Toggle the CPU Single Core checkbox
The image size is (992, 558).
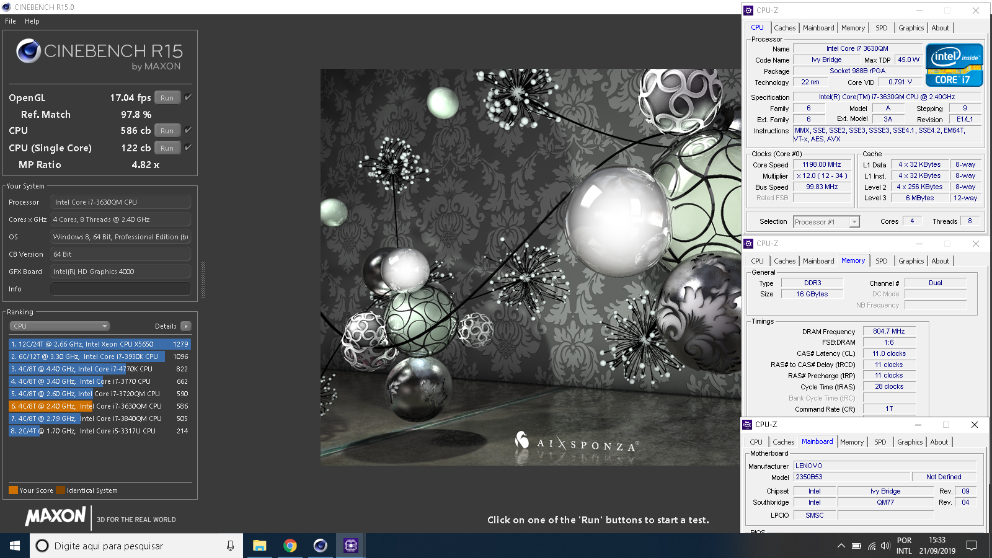pos(188,148)
